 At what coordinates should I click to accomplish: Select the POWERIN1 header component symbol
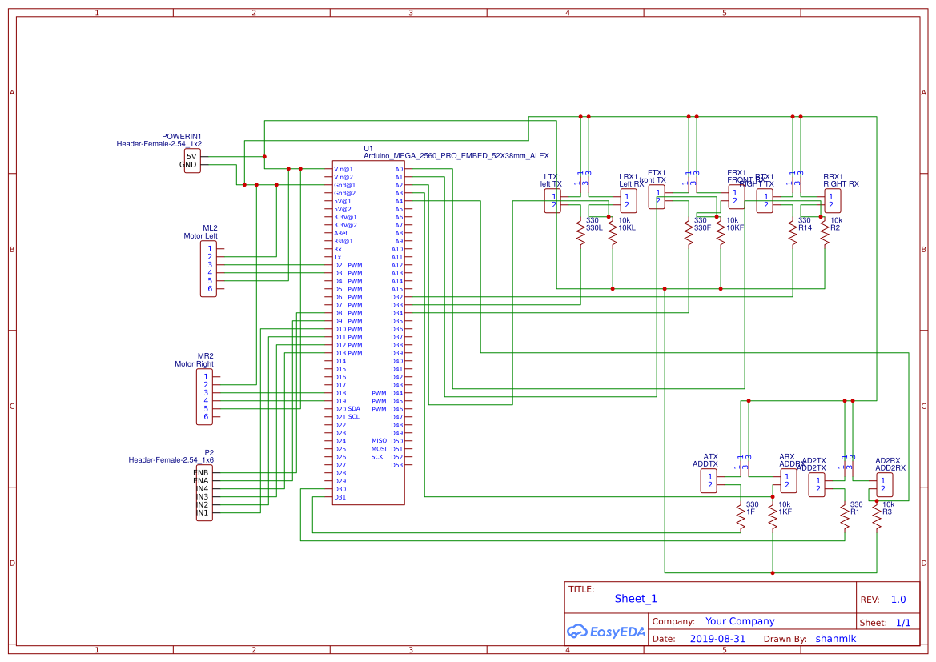pos(191,160)
